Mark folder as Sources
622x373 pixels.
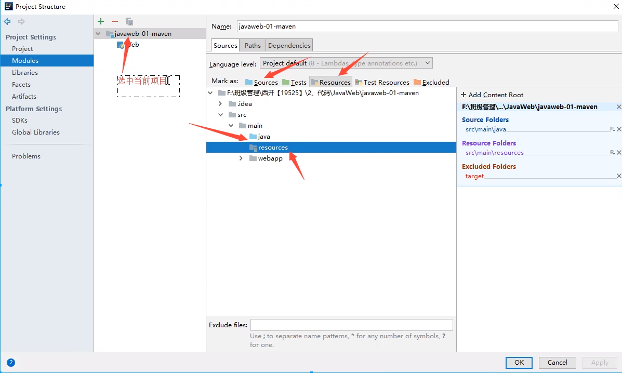[x=261, y=82]
